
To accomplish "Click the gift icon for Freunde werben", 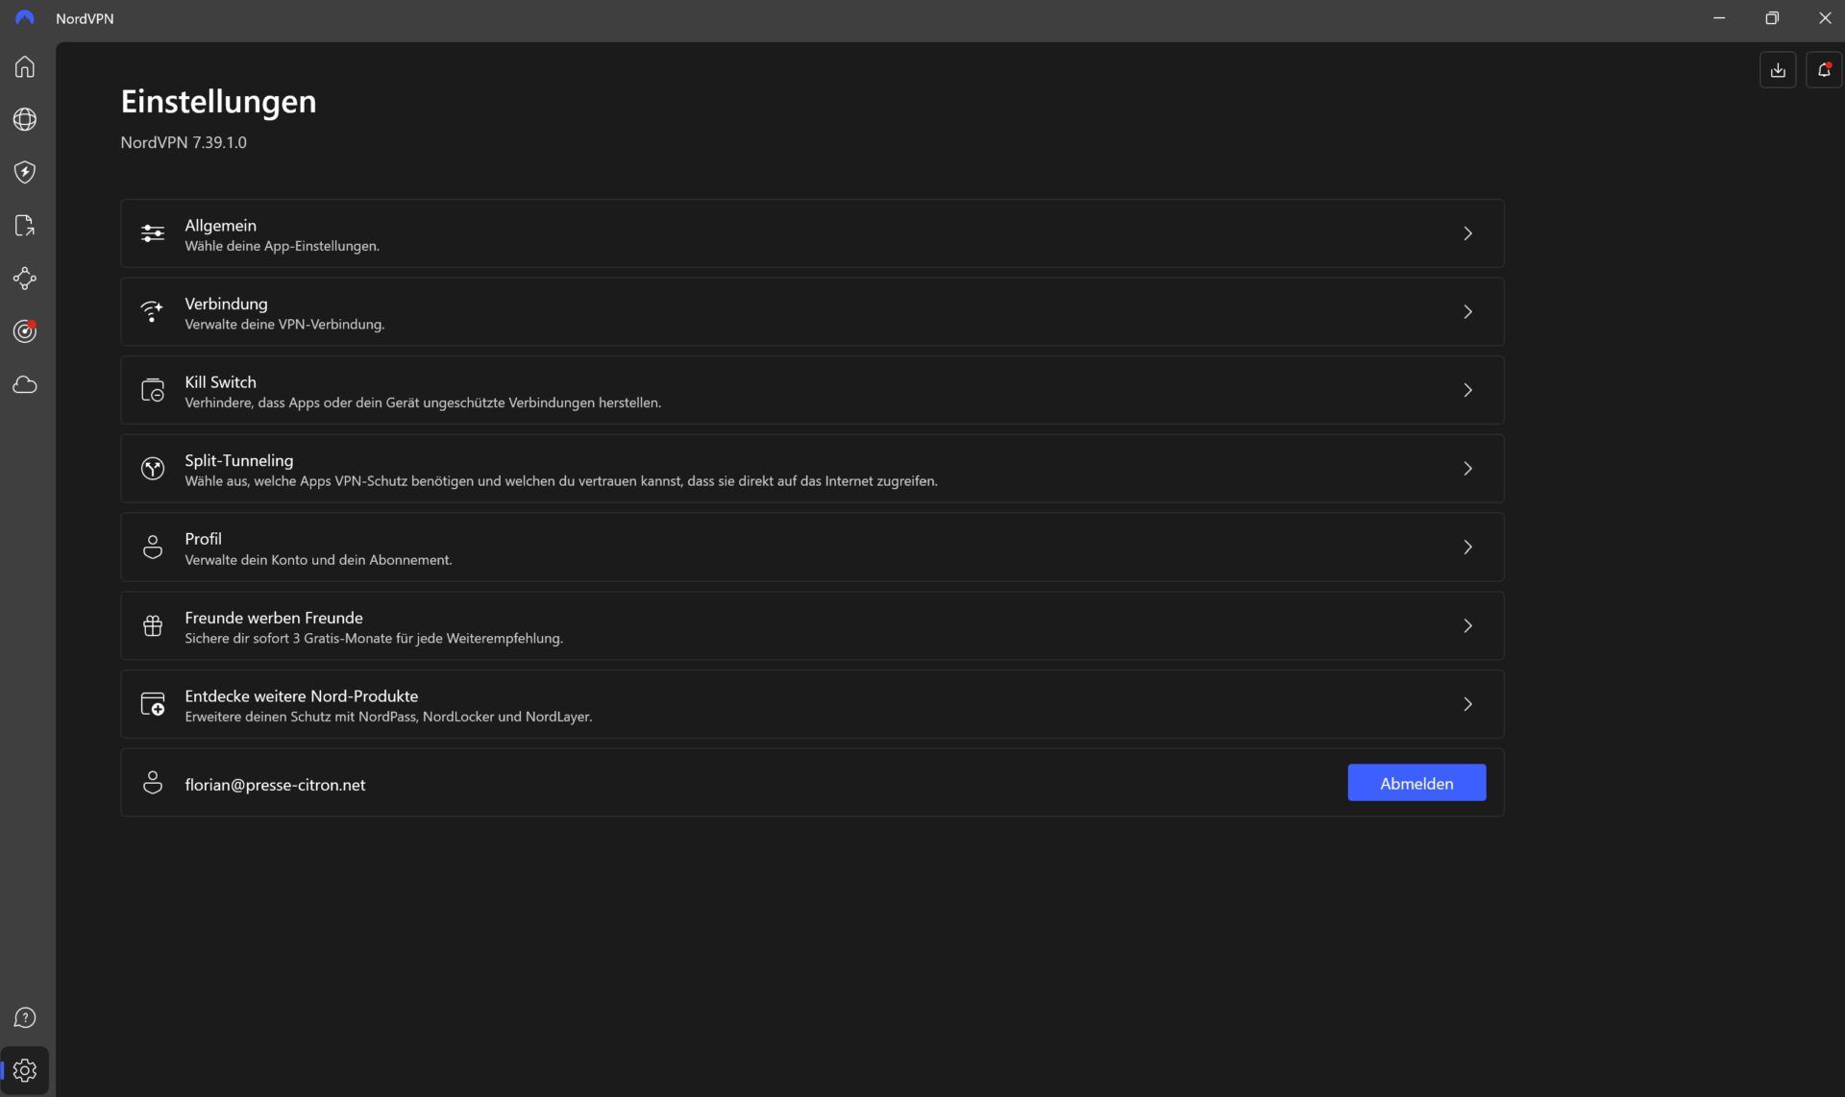I will pos(153,625).
